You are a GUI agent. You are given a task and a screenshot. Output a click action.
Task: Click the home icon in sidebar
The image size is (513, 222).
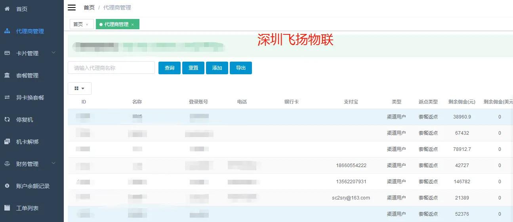[7, 9]
